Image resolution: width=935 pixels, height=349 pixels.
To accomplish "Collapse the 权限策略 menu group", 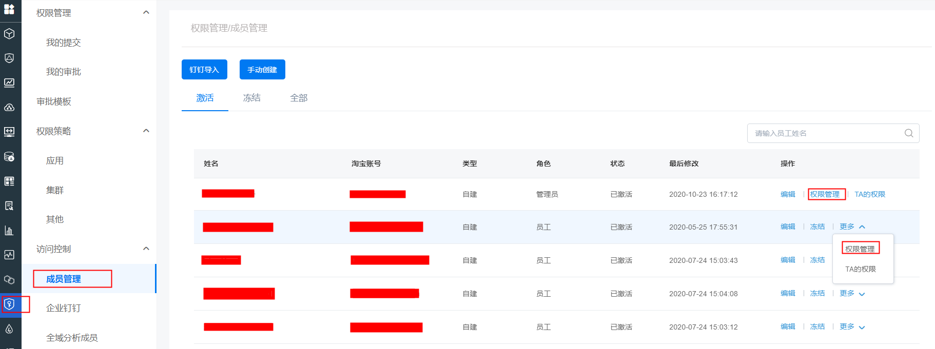I will point(146,131).
